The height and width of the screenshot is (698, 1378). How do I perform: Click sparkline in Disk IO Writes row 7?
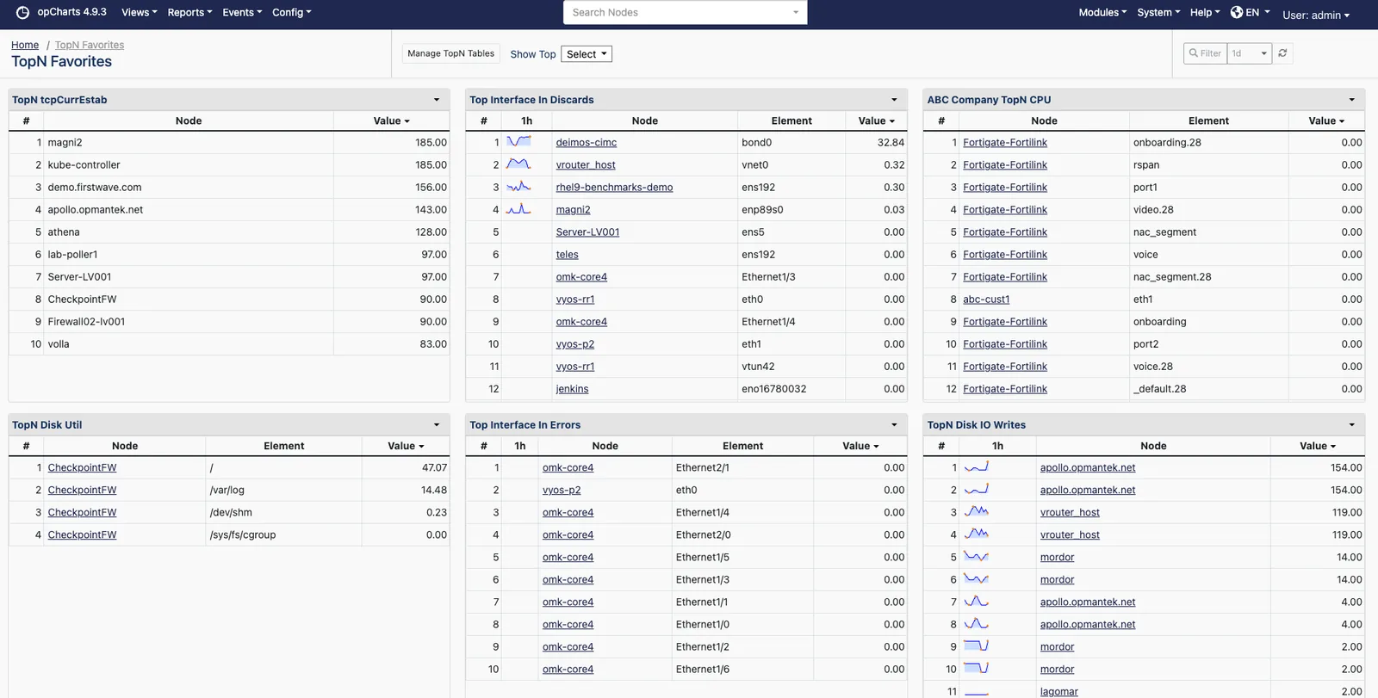click(x=976, y=601)
